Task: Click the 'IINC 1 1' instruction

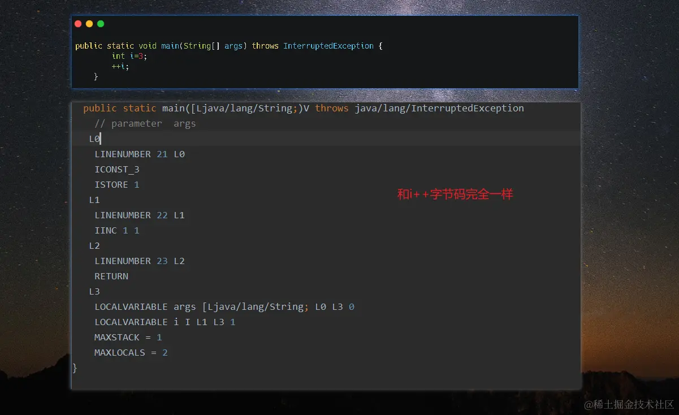Action: point(117,230)
